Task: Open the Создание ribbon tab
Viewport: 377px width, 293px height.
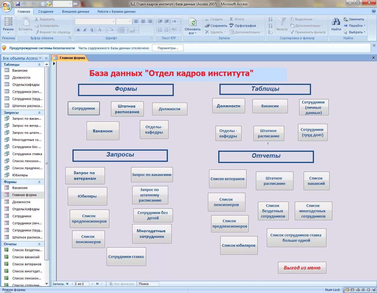Action: (x=46, y=11)
